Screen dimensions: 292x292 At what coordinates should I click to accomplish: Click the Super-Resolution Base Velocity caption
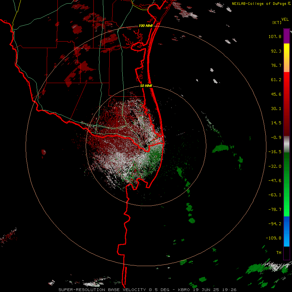point(148,290)
